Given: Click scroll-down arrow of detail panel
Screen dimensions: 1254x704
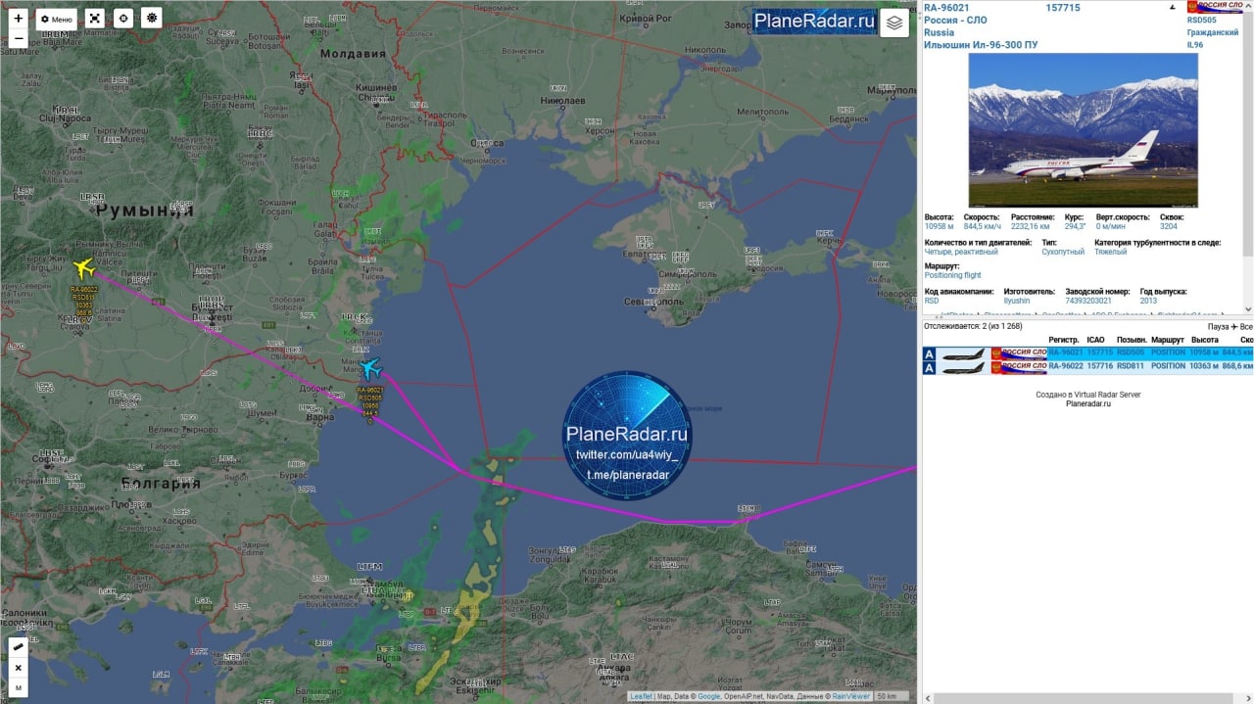Looking at the screenshot, I should tap(1248, 307).
